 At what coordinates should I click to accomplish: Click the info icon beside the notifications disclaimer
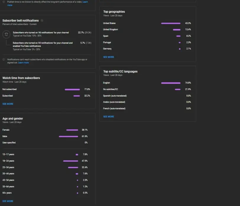click(x=4, y=59)
